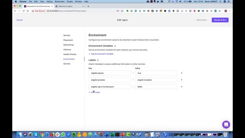Open the chat support bubble
Viewport: 245px width, 138px height.
tap(226, 125)
